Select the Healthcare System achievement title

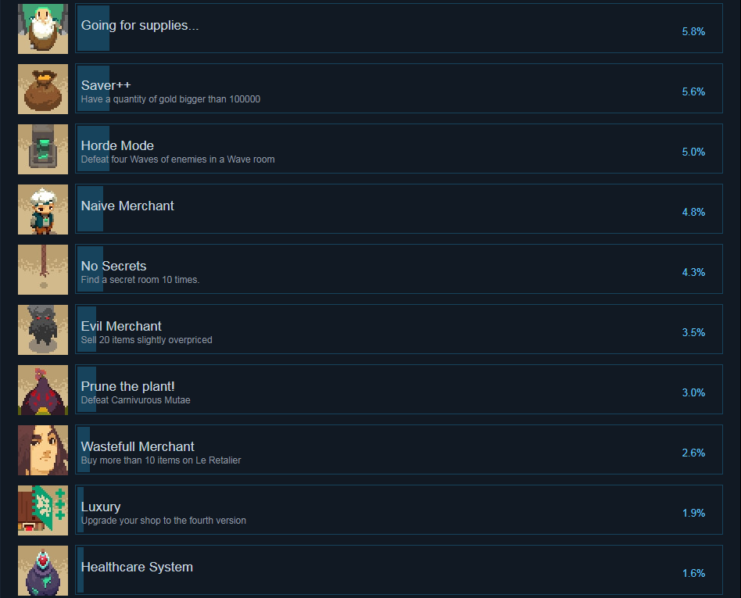coord(137,567)
